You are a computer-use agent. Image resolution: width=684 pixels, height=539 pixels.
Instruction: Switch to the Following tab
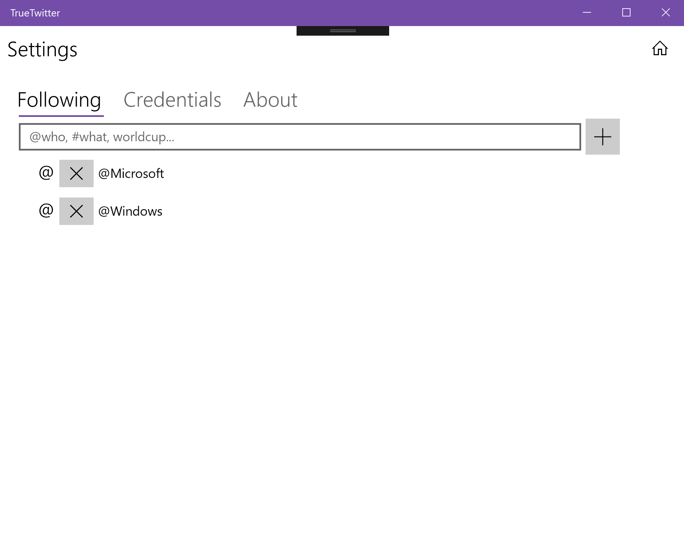pyautogui.click(x=59, y=100)
